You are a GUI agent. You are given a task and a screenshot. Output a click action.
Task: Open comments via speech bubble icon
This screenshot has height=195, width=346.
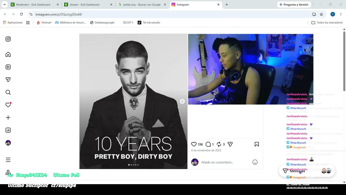(x=208, y=144)
